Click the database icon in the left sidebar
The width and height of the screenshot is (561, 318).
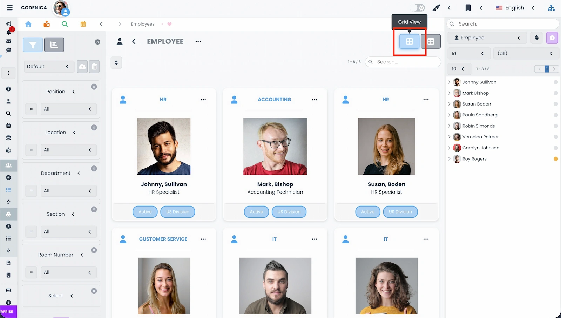coord(8,137)
